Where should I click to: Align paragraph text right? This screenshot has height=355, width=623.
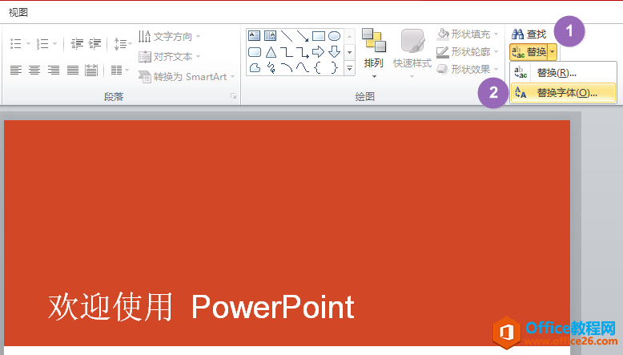click(x=54, y=71)
